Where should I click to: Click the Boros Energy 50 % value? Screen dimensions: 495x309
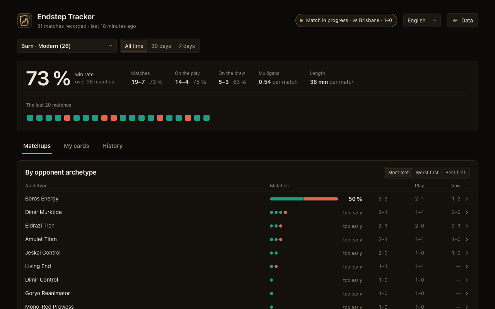point(355,199)
